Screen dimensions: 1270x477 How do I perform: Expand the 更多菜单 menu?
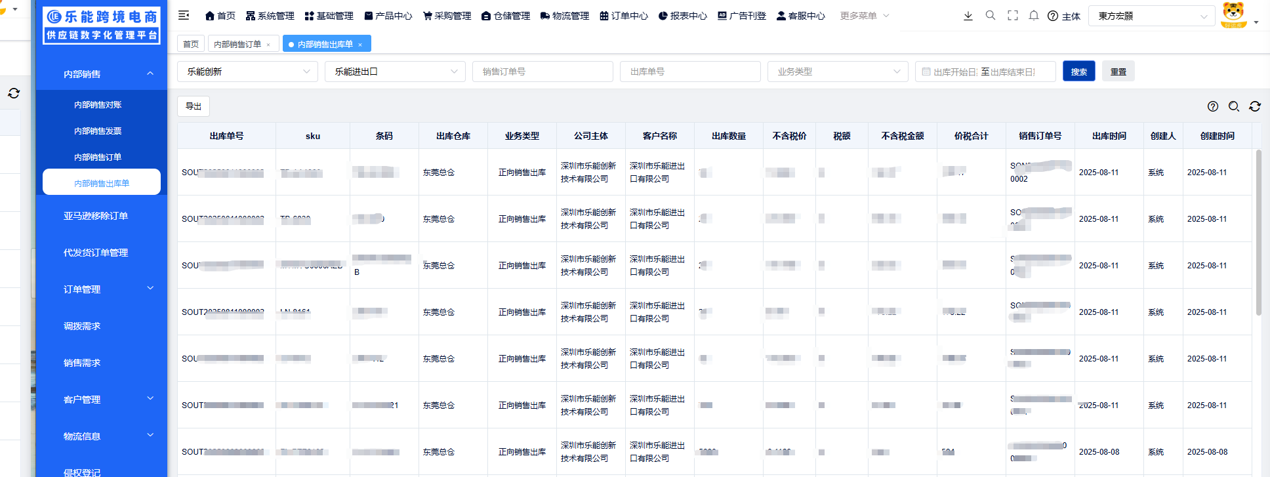(864, 16)
